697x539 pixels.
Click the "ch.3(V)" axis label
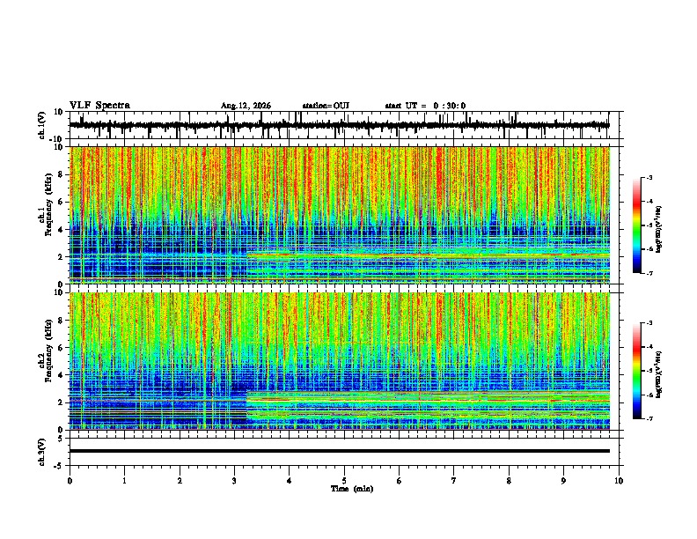42,452
